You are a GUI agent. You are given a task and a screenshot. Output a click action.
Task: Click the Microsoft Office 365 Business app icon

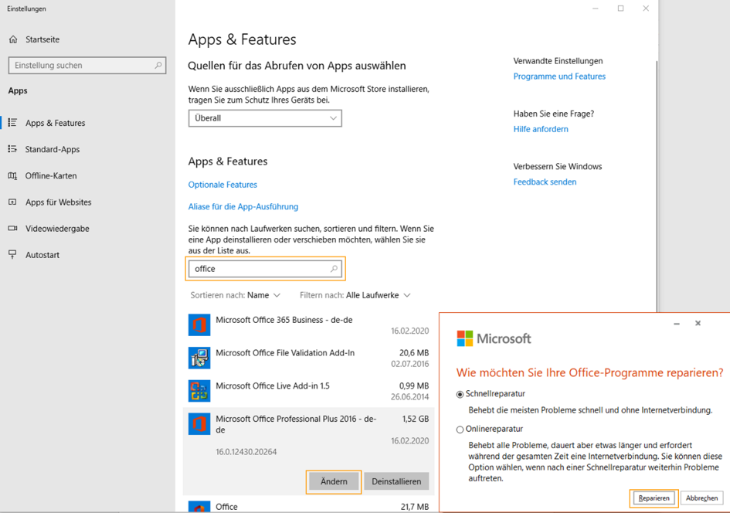199,325
